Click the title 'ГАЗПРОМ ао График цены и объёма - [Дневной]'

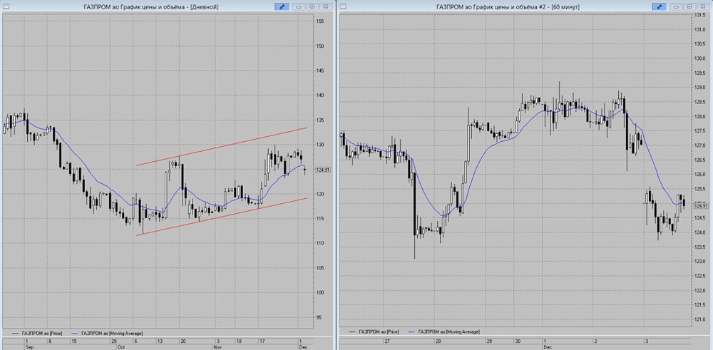tap(150, 7)
